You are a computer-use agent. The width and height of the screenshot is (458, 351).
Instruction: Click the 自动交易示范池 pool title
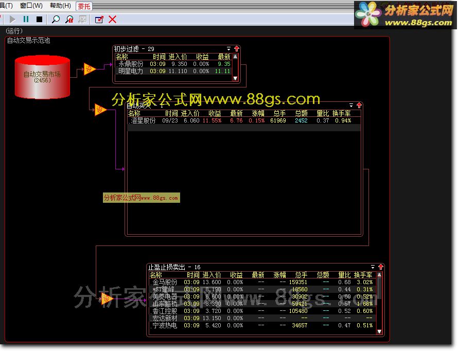point(28,40)
